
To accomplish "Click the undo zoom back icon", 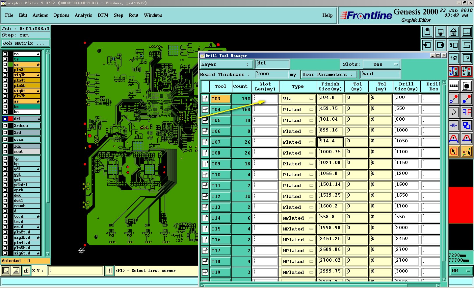I will click(x=454, y=45).
